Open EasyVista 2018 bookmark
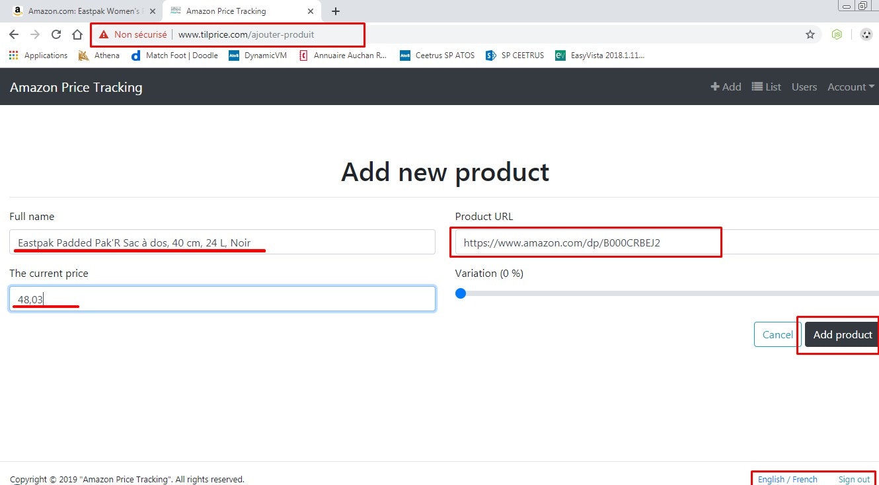879x485 pixels. pyautogui.click(x=599, y=56)
